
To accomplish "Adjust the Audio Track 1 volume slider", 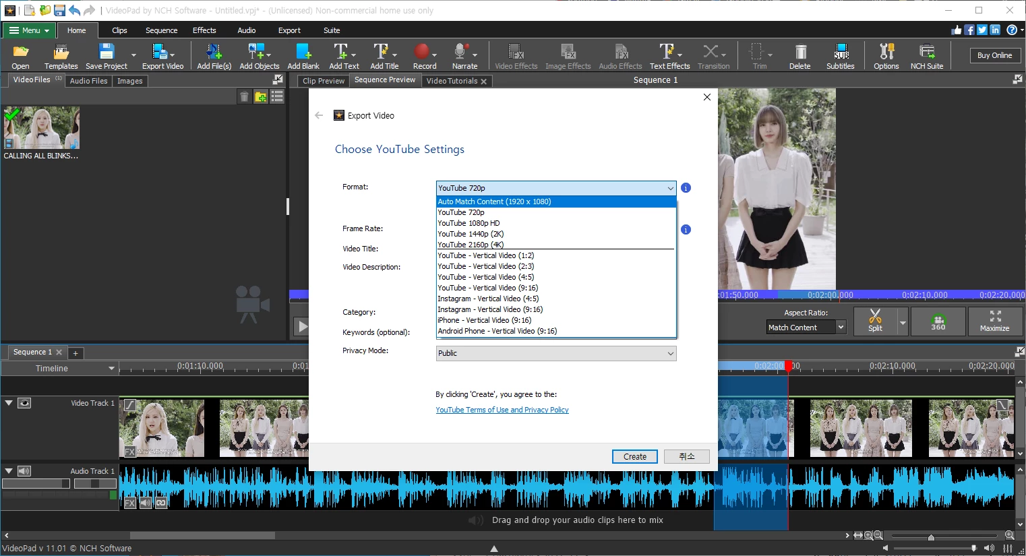I will click(36, 483).
